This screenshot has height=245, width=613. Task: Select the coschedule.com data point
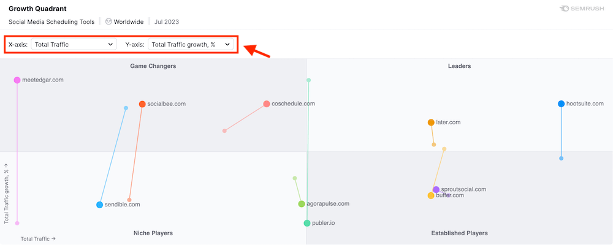[x=267, y=104]
